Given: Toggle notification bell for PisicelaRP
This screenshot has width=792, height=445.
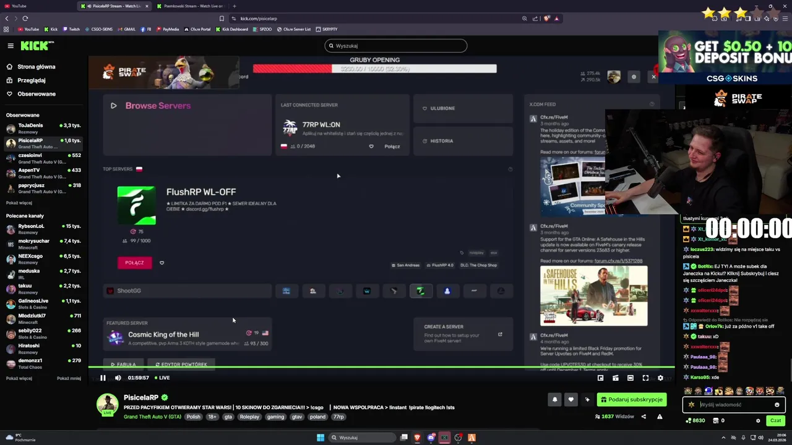Looking at the screenshot, I should click(554, 399).
